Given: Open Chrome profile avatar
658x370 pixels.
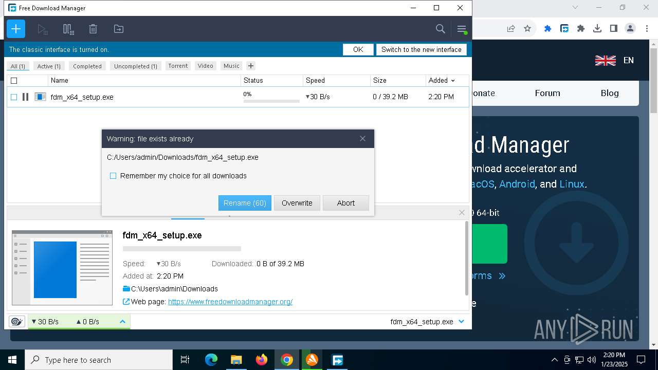Looking at the screenshot, I should click(x=630, y=29).
